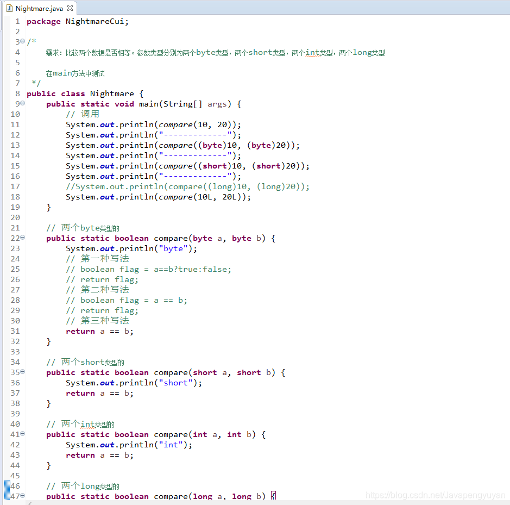Click on 'public static void main(String[] args)' line
The height and width of the screenshot is (505, 510).
143,104
